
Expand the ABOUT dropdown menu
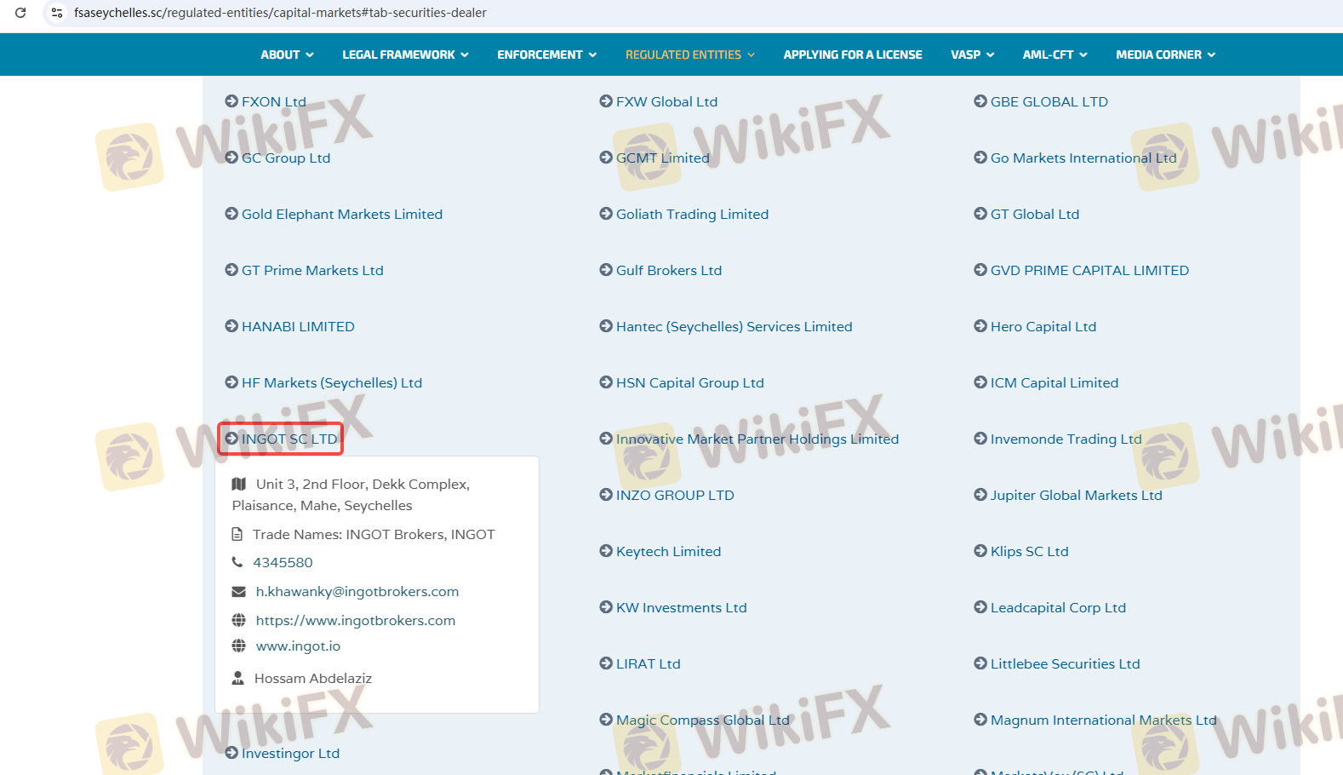(x=287, y=55)
